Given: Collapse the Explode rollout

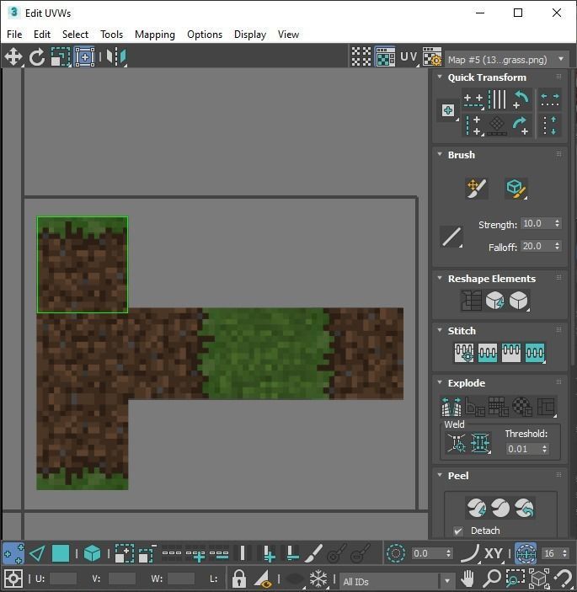Looking at the screenshot, I should [440, 382].
